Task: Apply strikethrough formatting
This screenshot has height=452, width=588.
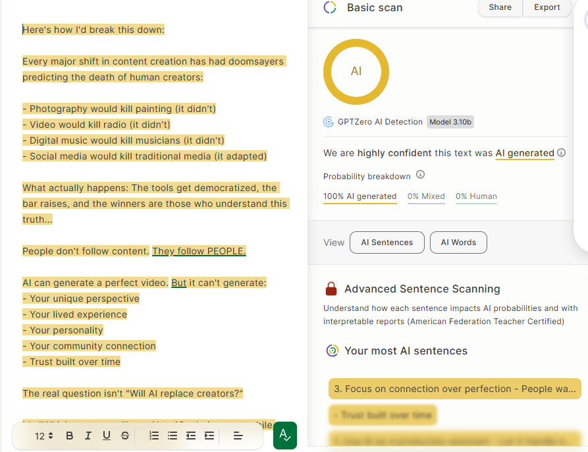Action: [x=125, y=436]
